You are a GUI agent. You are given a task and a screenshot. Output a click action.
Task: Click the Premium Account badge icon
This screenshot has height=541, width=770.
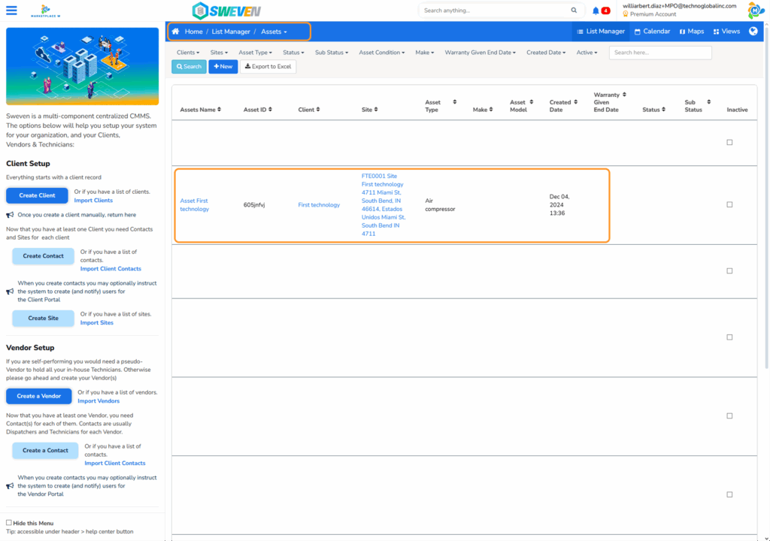coord(626,14)
